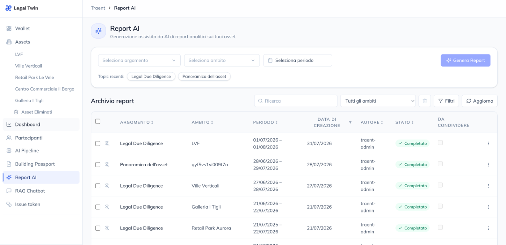Screen dimensions: 506x245
Task: Click the Genera Report button
Action: coord(466,60)
